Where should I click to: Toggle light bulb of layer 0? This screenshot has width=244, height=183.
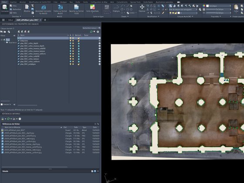(x=70, y=38)
